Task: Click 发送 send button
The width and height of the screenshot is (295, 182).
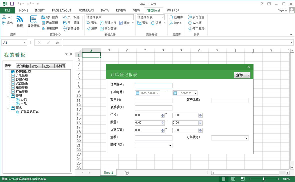Action: [x=92, y=28]
